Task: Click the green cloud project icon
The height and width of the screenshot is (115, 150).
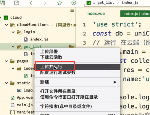Action: 6,18
